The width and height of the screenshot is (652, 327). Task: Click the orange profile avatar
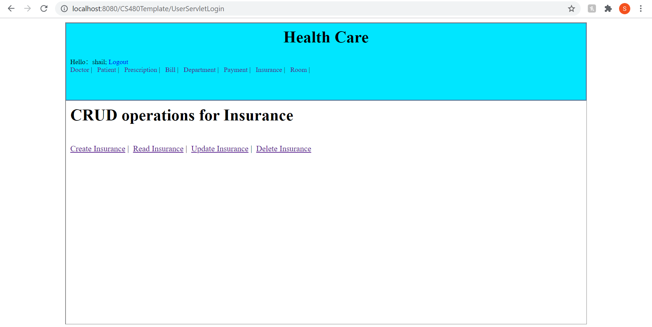tap(624, 8)
